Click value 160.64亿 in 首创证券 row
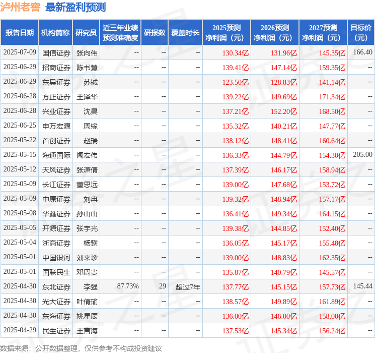Viewport: 375px width, 353px height. [332, 141]
